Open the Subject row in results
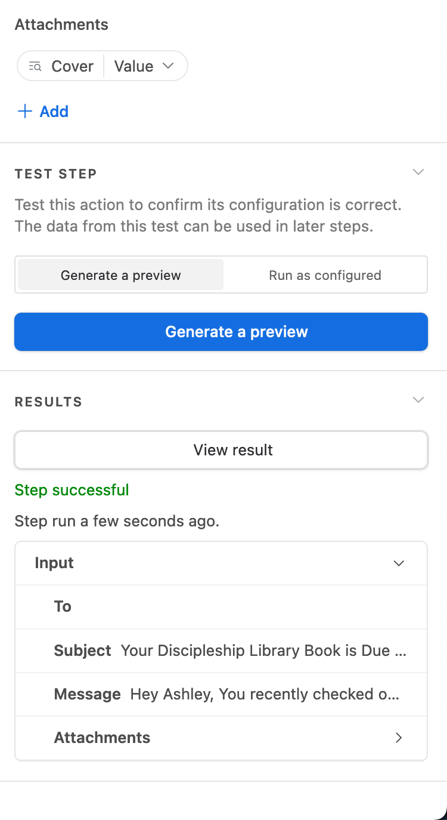Viewport: 447px width, 820px height. pos(221,651)
